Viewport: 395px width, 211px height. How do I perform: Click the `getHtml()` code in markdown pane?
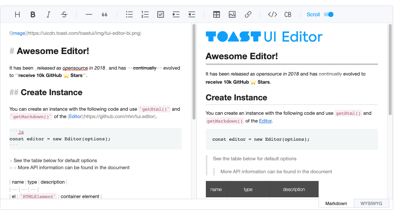(x=154, y=109)
